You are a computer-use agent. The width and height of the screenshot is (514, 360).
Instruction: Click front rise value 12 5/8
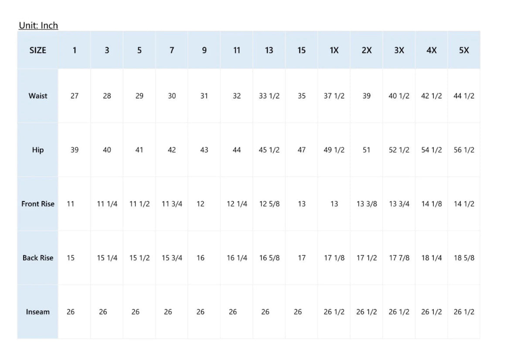(269, 204)
